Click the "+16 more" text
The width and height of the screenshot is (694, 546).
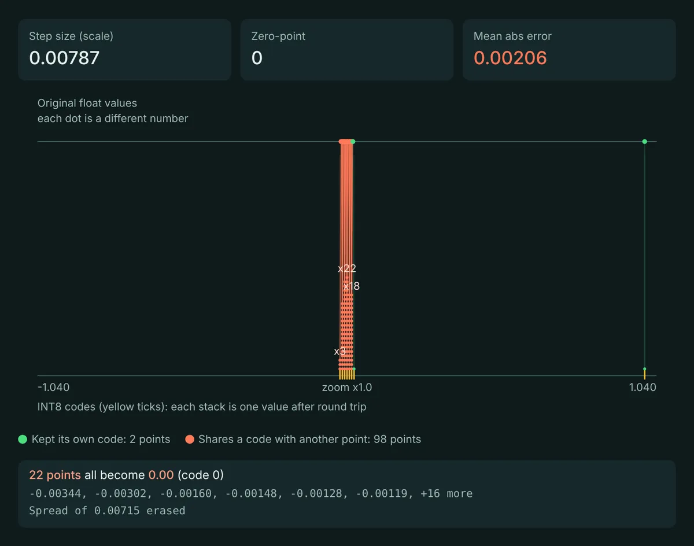click(x=447, y=493)
